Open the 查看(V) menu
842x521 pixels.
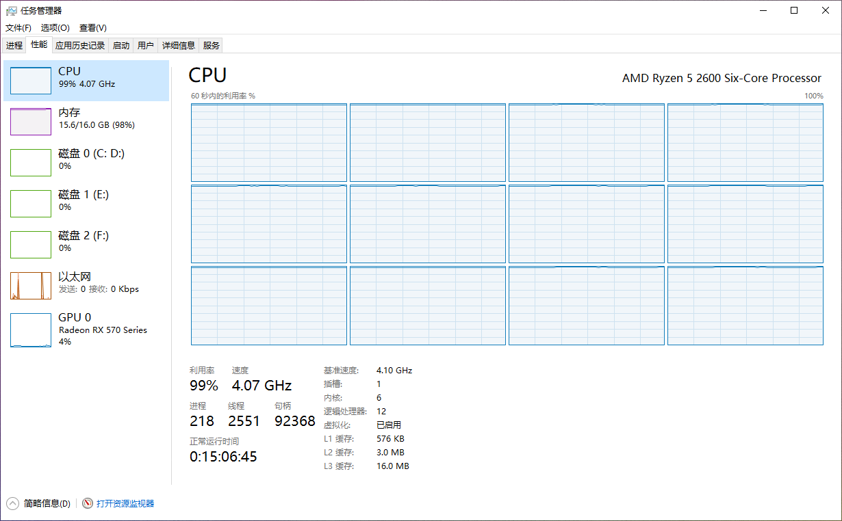point(92,28)
